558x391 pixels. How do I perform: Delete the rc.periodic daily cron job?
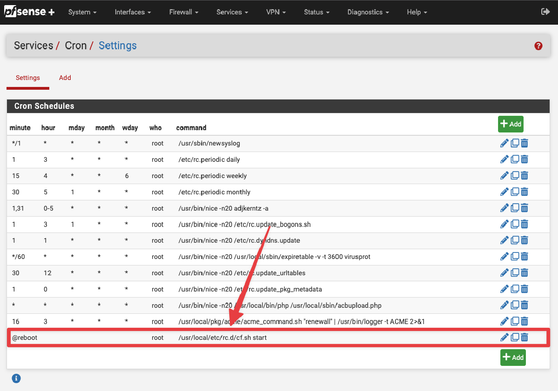(x=525, y=159)
